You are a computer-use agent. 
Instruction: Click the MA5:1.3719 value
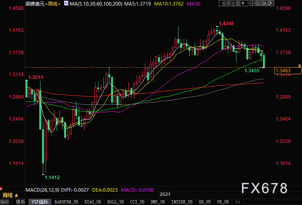pyautogui.click(x=137, y=4)
